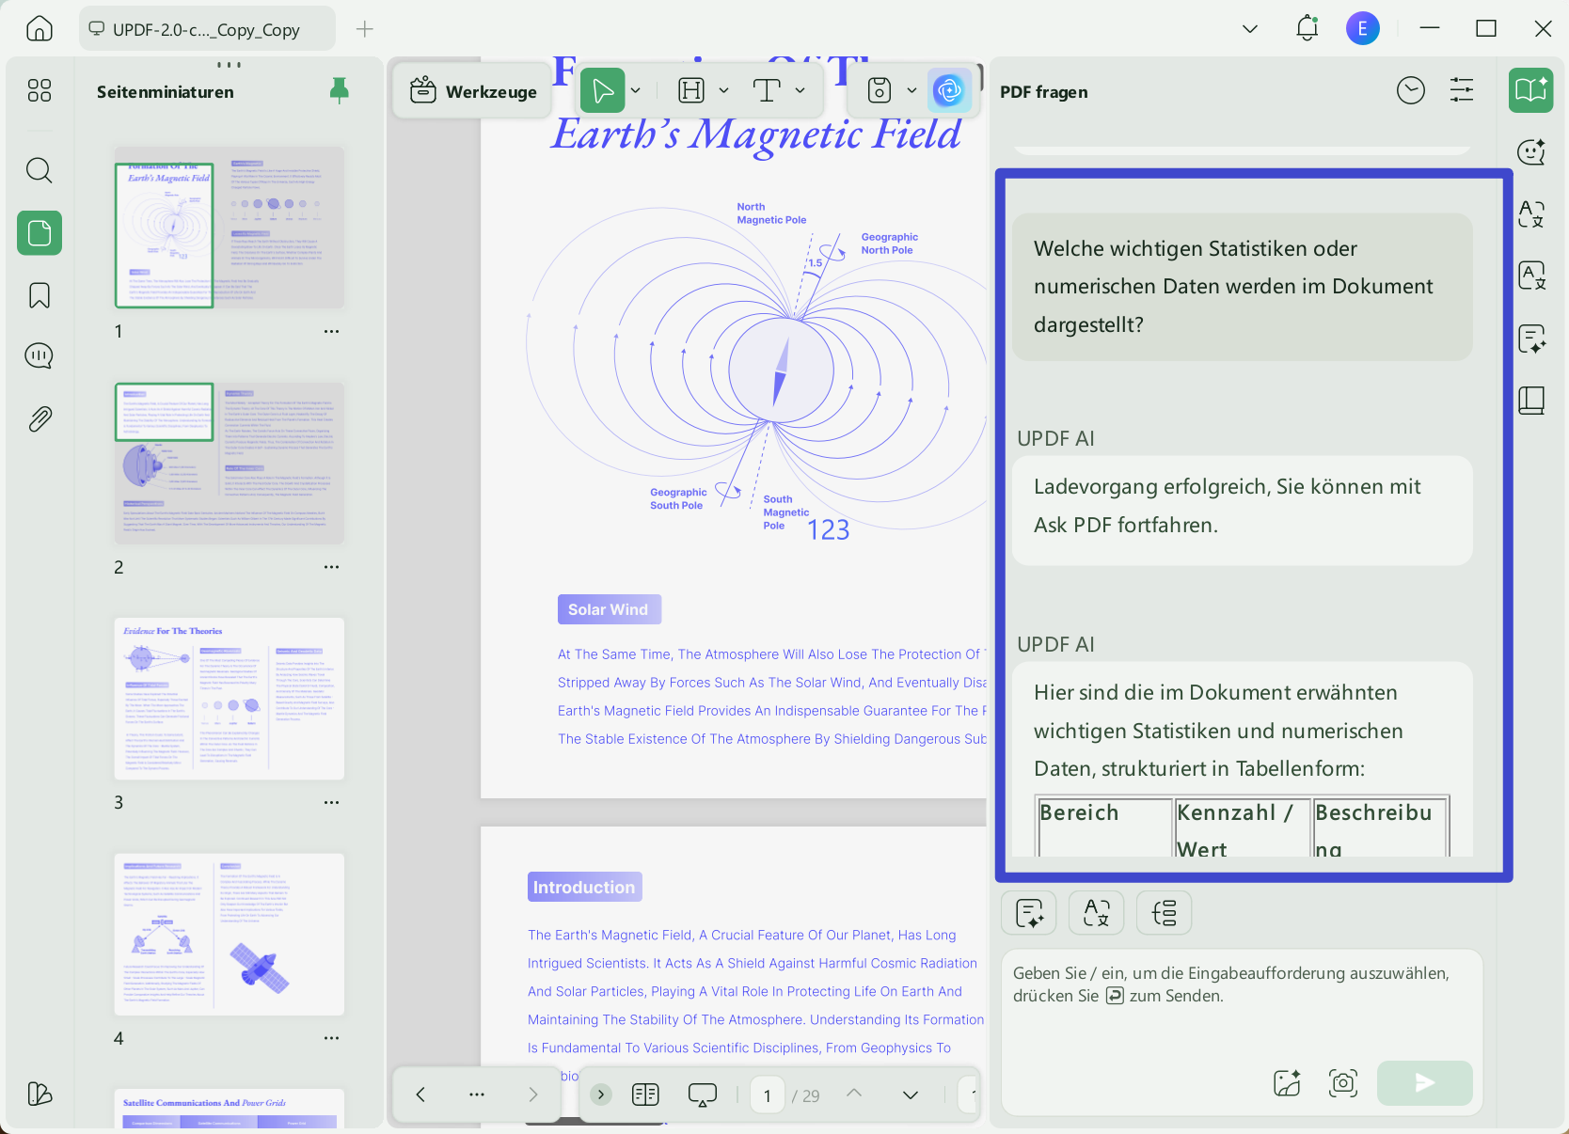Click the Solar Wind heading in document
Image resolution: width=1569 pixels, height=1134 pixels.
click(x=609, y=609)
